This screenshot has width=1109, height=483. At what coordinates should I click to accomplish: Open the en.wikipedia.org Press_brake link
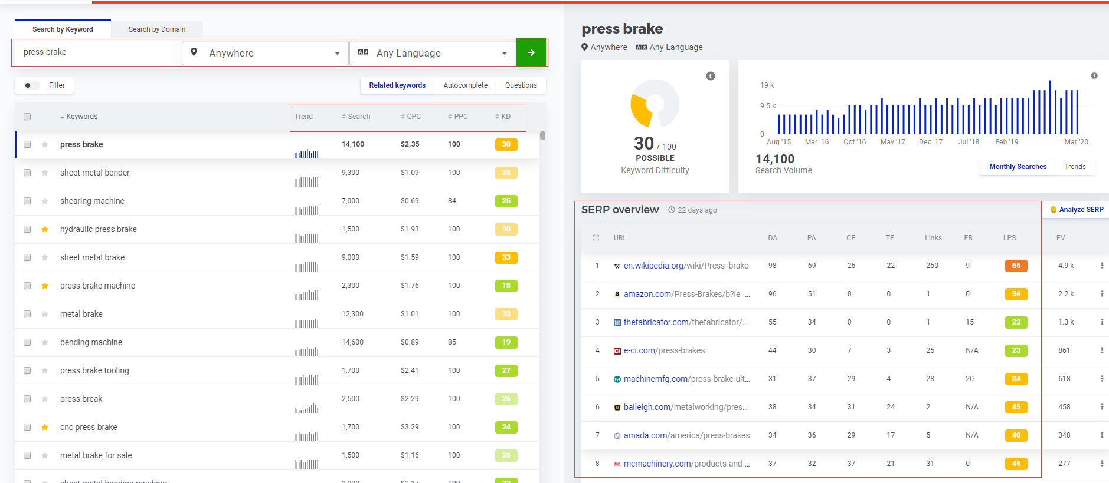[x=686, y=266]
